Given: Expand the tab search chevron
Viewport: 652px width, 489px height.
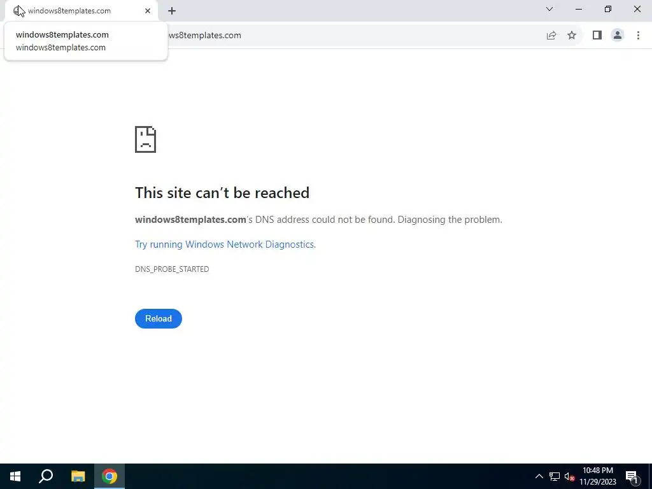Looking at the screenshot, I should tap(549, 9).
